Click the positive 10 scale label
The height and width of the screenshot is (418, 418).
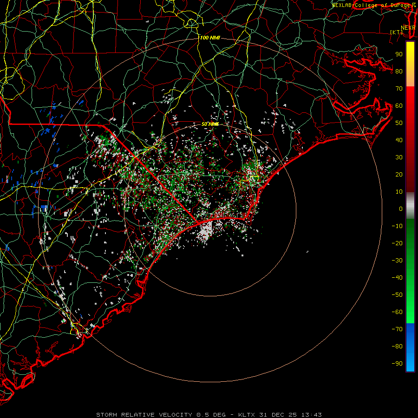coord(399,192)
